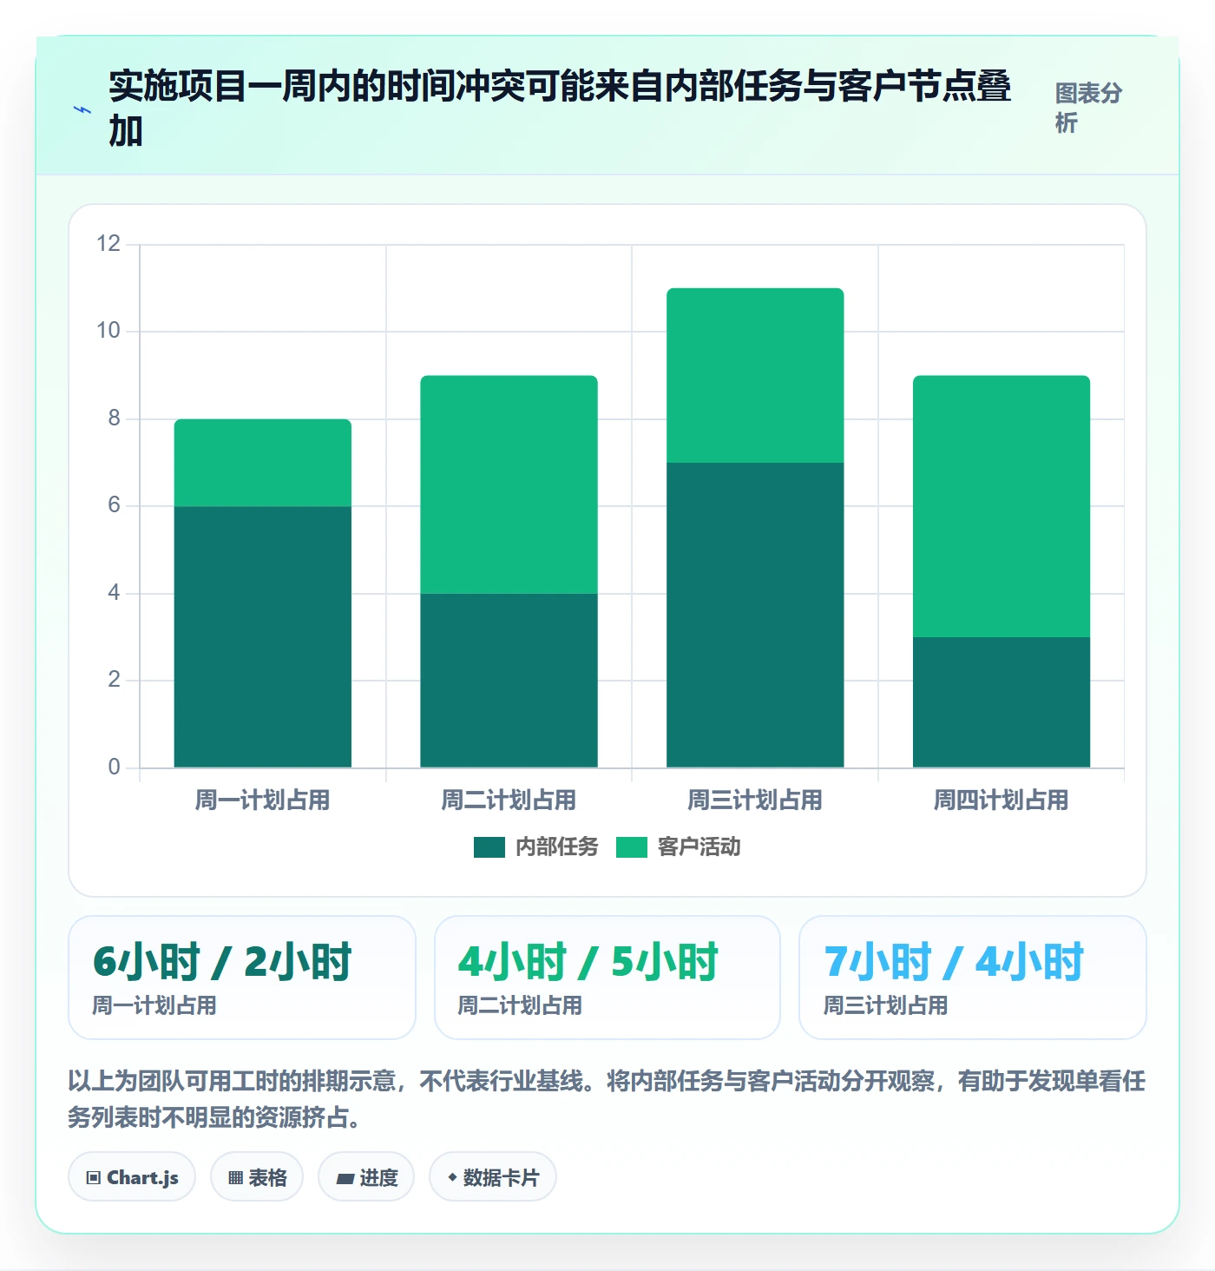This screenshot has width=1215, height=1271.
Task: Click the 周二计划占用 x-axis label
Action: [509, 800]
